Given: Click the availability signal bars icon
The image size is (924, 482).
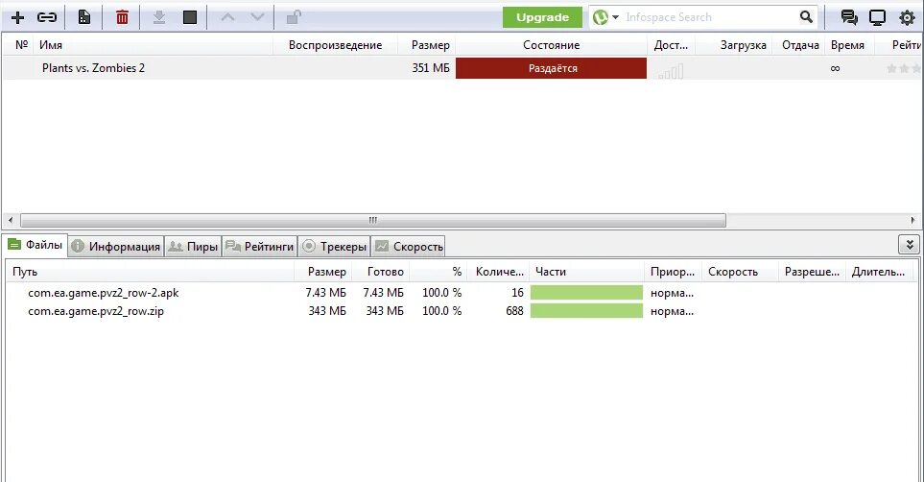Looking at the screenshot, I should [671, 71].
